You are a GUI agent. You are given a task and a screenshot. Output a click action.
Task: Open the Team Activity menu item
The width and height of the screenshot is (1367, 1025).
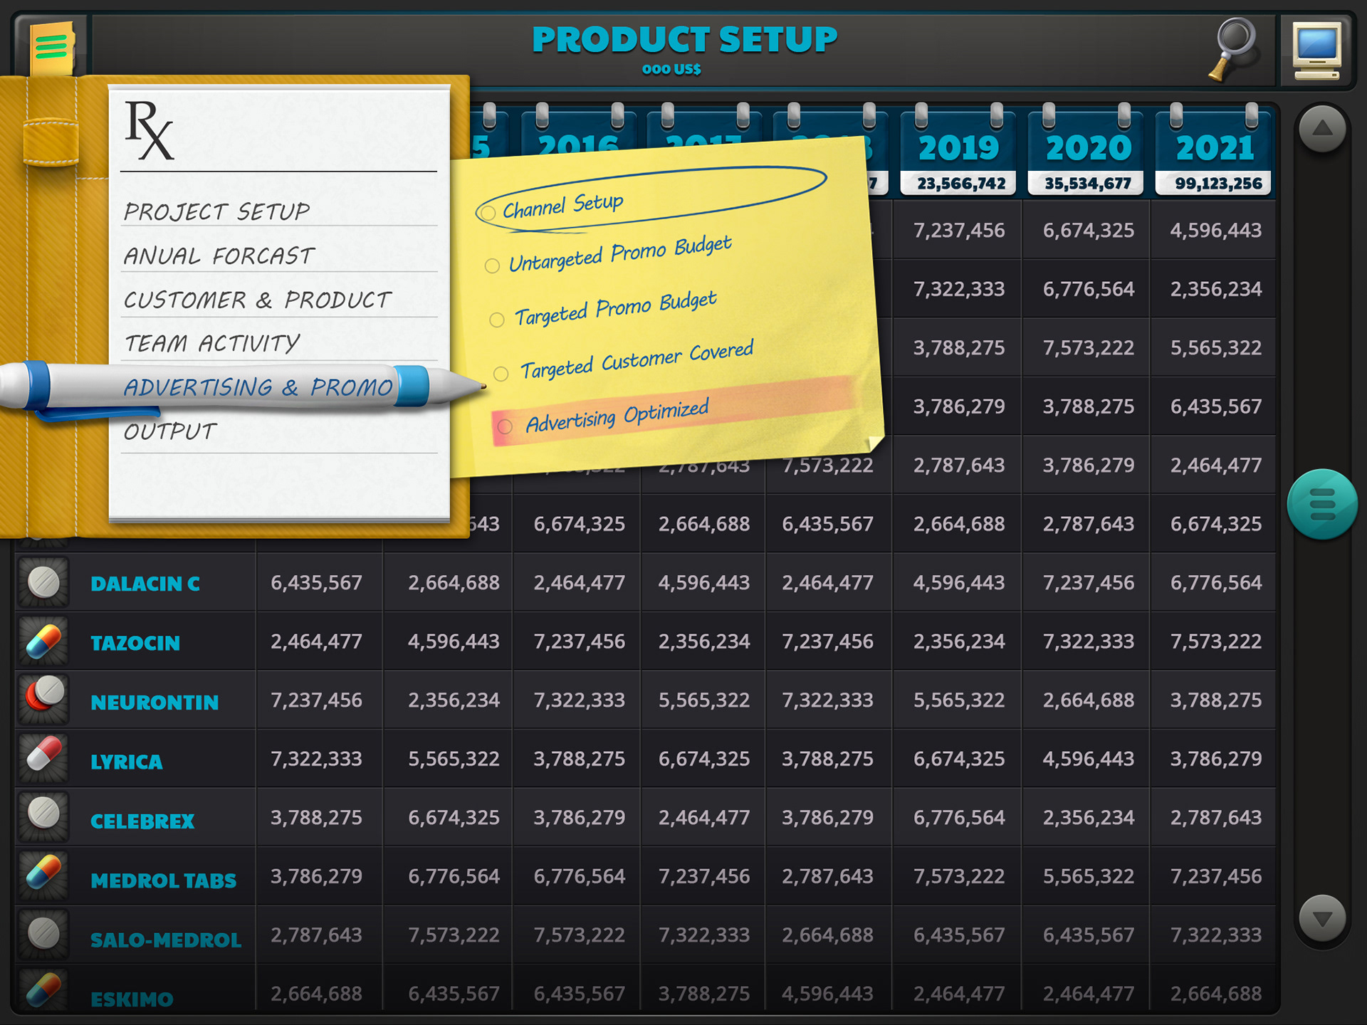point(212,343)
